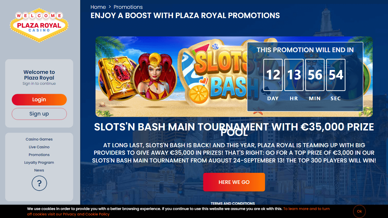Click the HERE WE GO button
The height and width of the screenshot is (218, 388).
click(234, 182)
